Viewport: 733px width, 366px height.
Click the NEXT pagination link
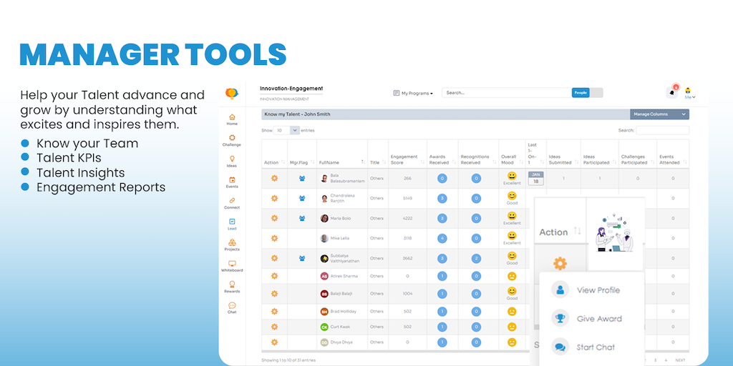(x=680, y=360)
